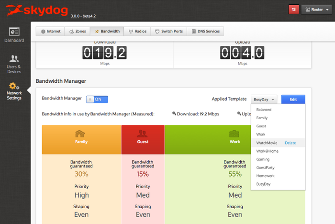Choose the Homework template
This screenshot has height=224, width=335.
pyautogui.click(x=278, y=176)
